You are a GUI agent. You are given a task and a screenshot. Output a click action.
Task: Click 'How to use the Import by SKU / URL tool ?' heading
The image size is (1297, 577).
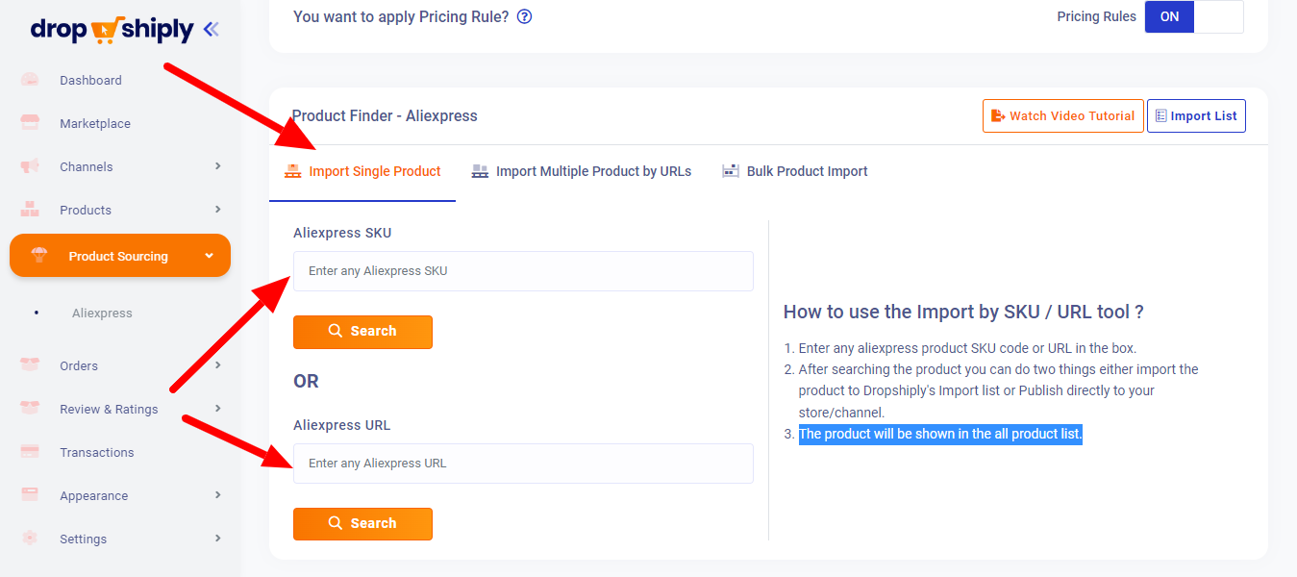coord(963,312)
